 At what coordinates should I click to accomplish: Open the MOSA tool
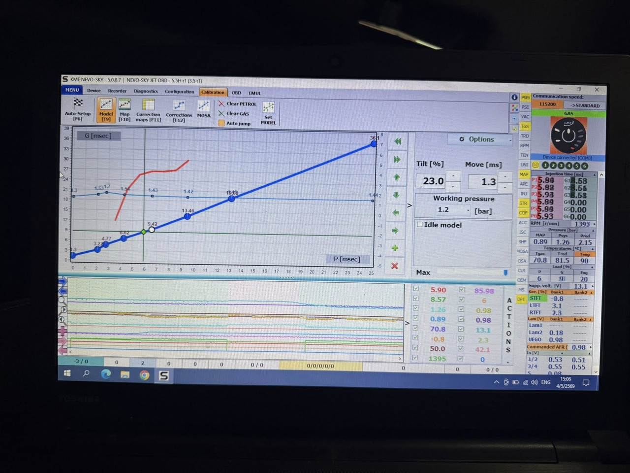point(204,109)
